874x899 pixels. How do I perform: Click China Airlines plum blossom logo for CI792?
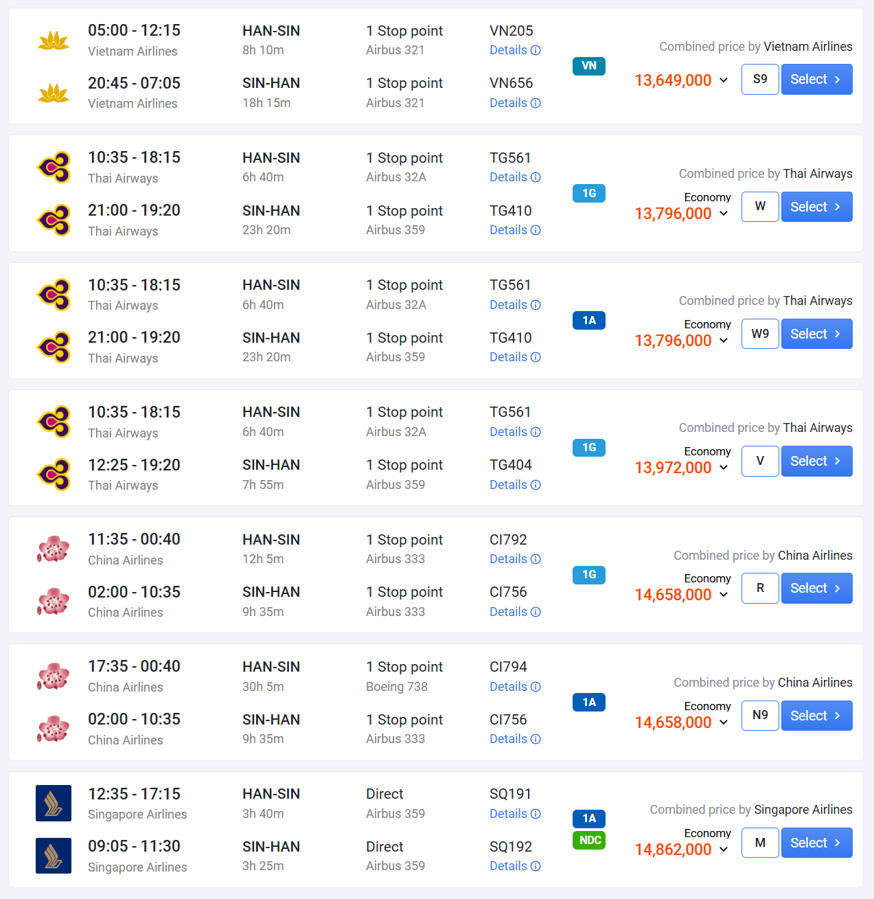54,549
